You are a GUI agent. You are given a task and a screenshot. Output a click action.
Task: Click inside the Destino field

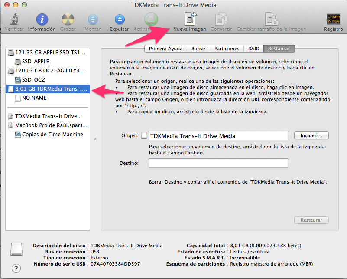(x=218, y=163)
